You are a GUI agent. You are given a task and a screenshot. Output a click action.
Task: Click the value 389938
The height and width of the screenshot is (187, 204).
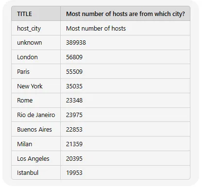click(x=76, y=43)
